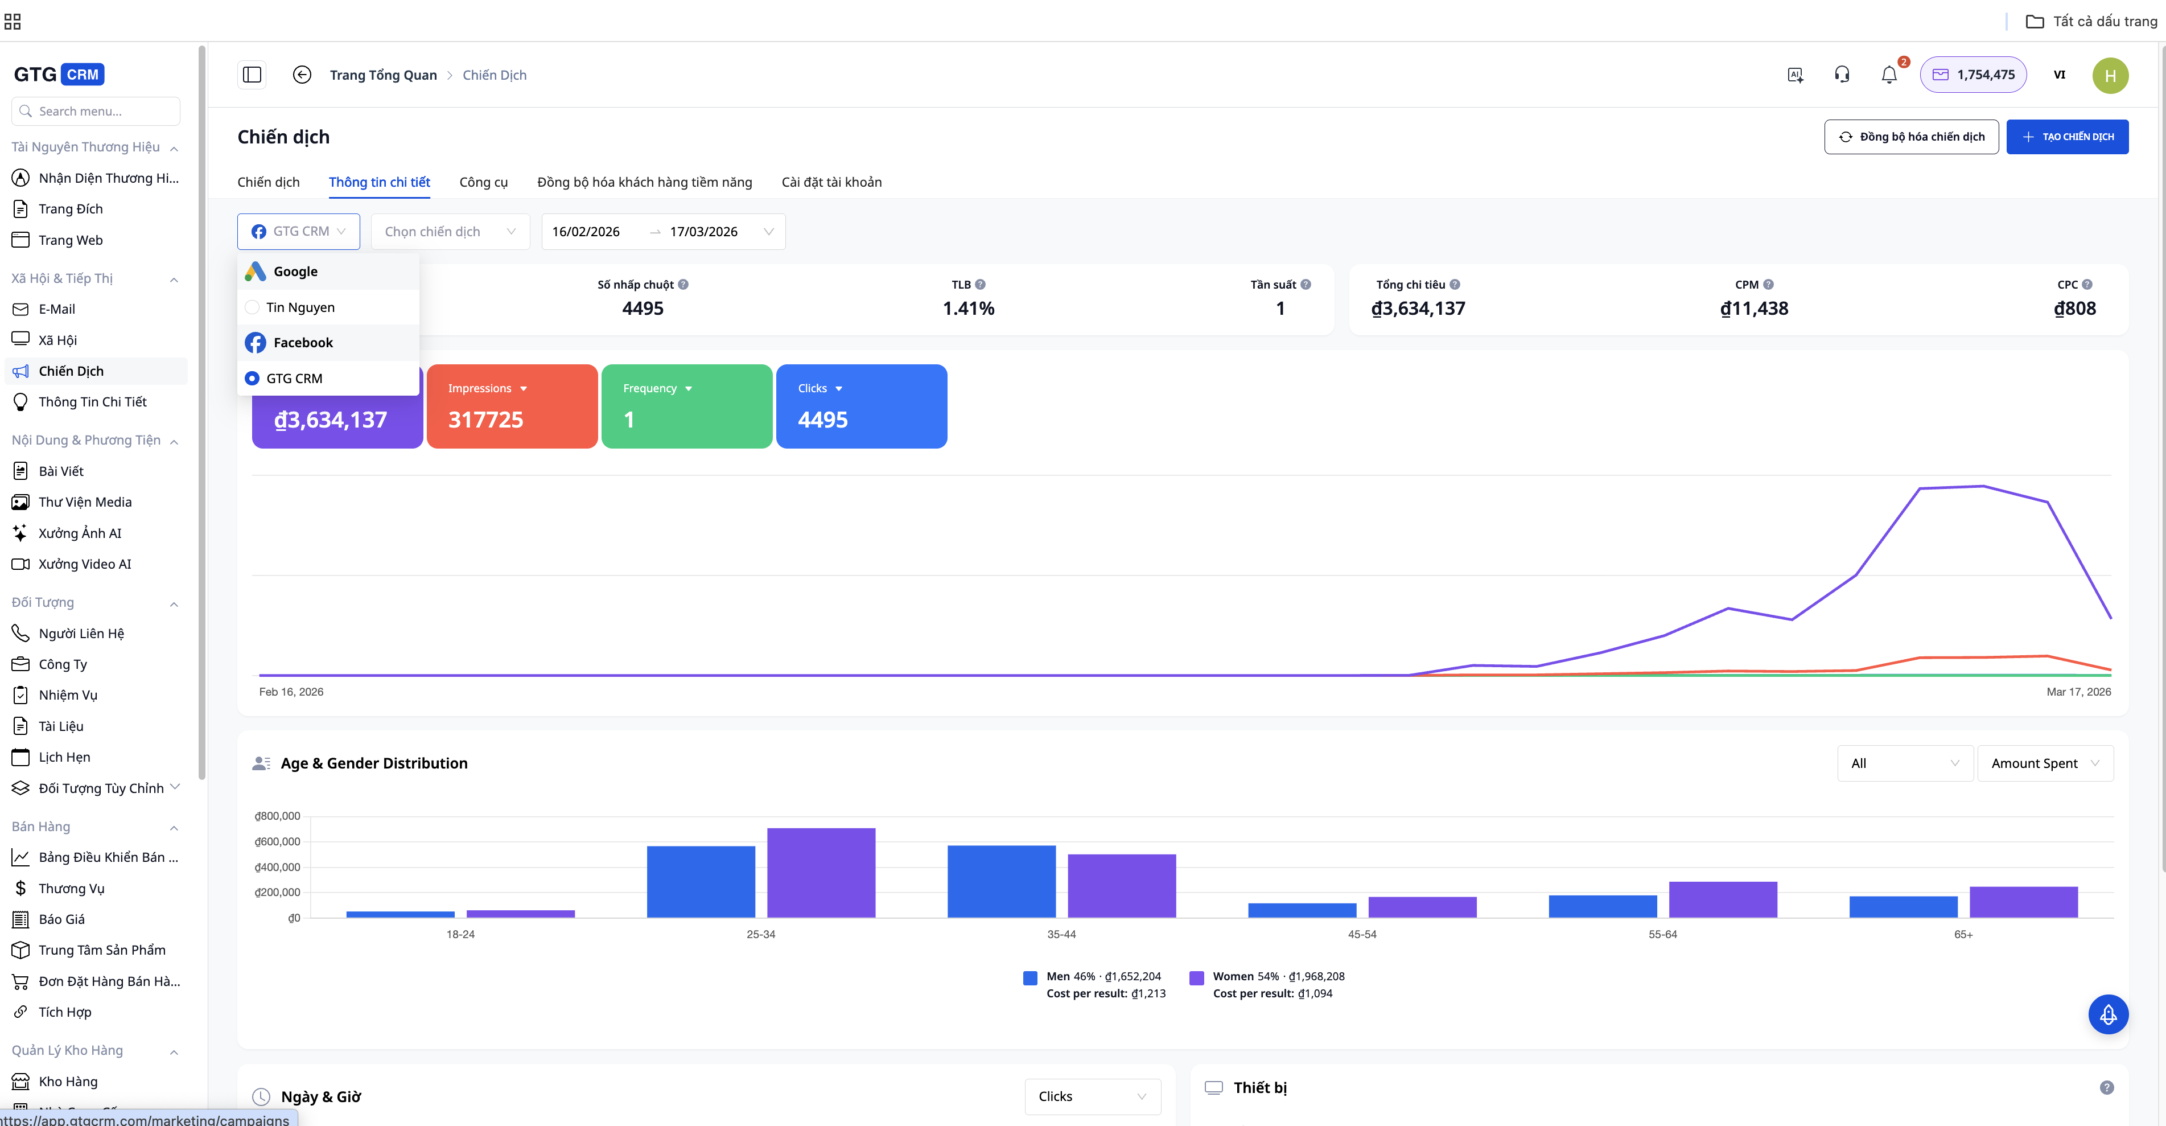This screenshot has height=1126, width=2166.
Task: Switch to the Công cụ tab
Action: [x=483, y=182]
